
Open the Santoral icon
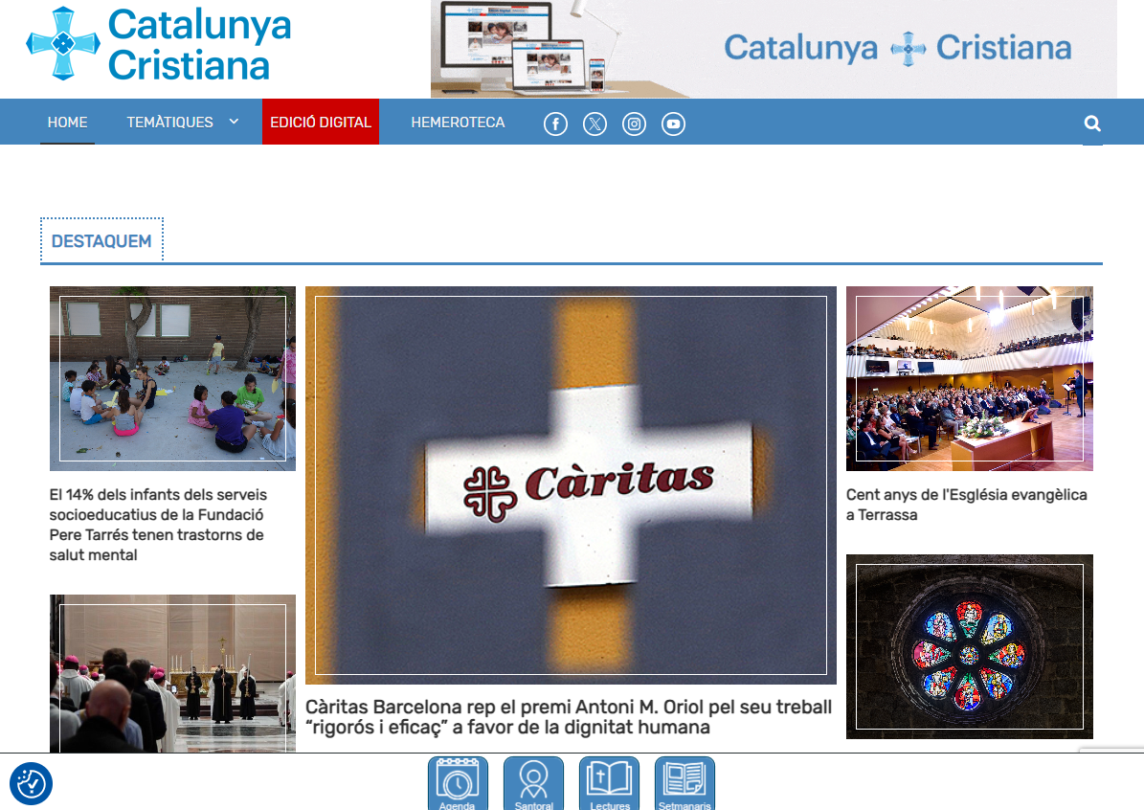[x=533, y=784]
